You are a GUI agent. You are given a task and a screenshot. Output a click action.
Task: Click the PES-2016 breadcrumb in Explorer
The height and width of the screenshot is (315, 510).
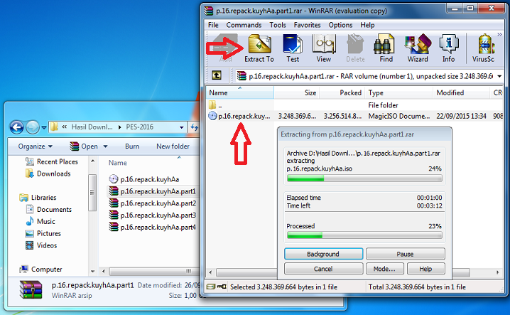[x=139, y=127]
